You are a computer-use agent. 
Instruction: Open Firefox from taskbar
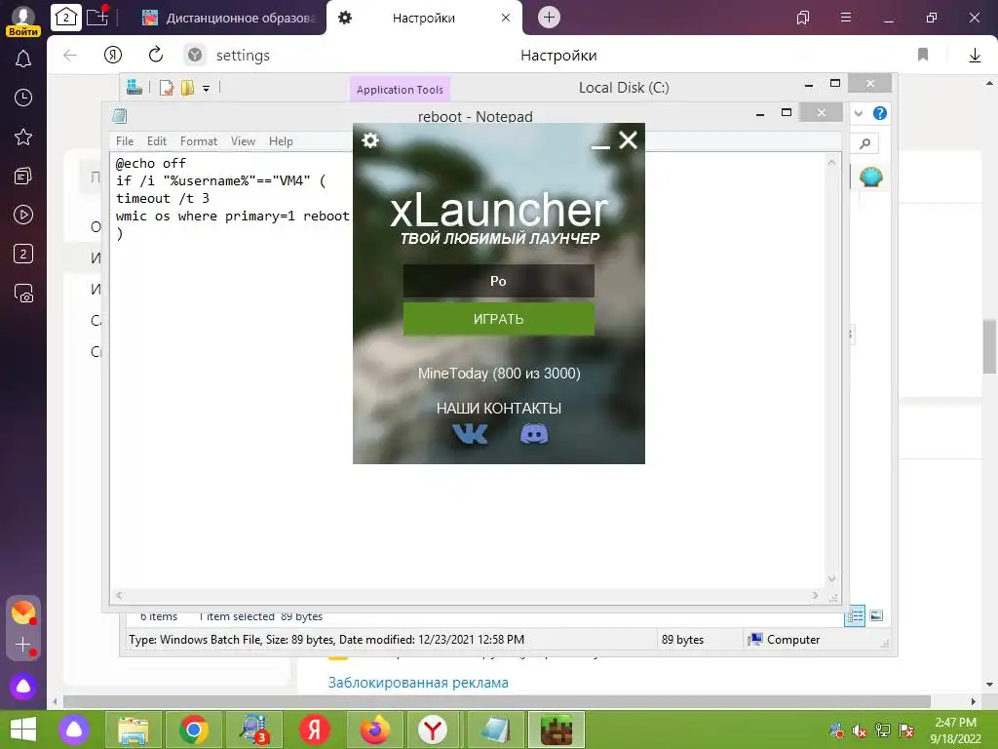pyautogui.click(x=375, y=729)
